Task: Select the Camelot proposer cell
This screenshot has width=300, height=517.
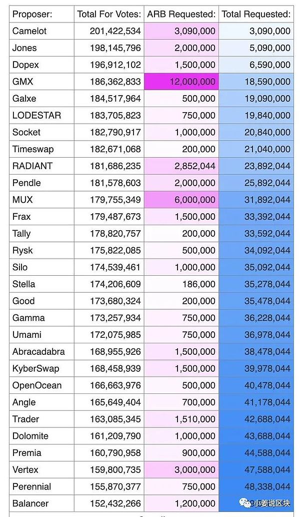Action: point(29,31)
